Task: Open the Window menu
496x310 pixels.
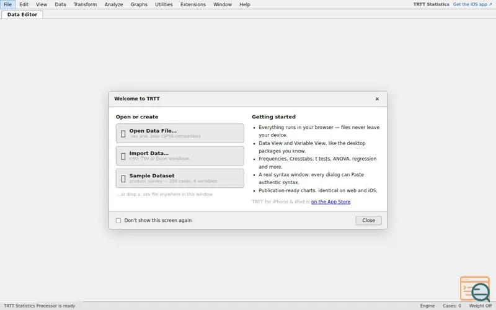Action: coord(223,4)
